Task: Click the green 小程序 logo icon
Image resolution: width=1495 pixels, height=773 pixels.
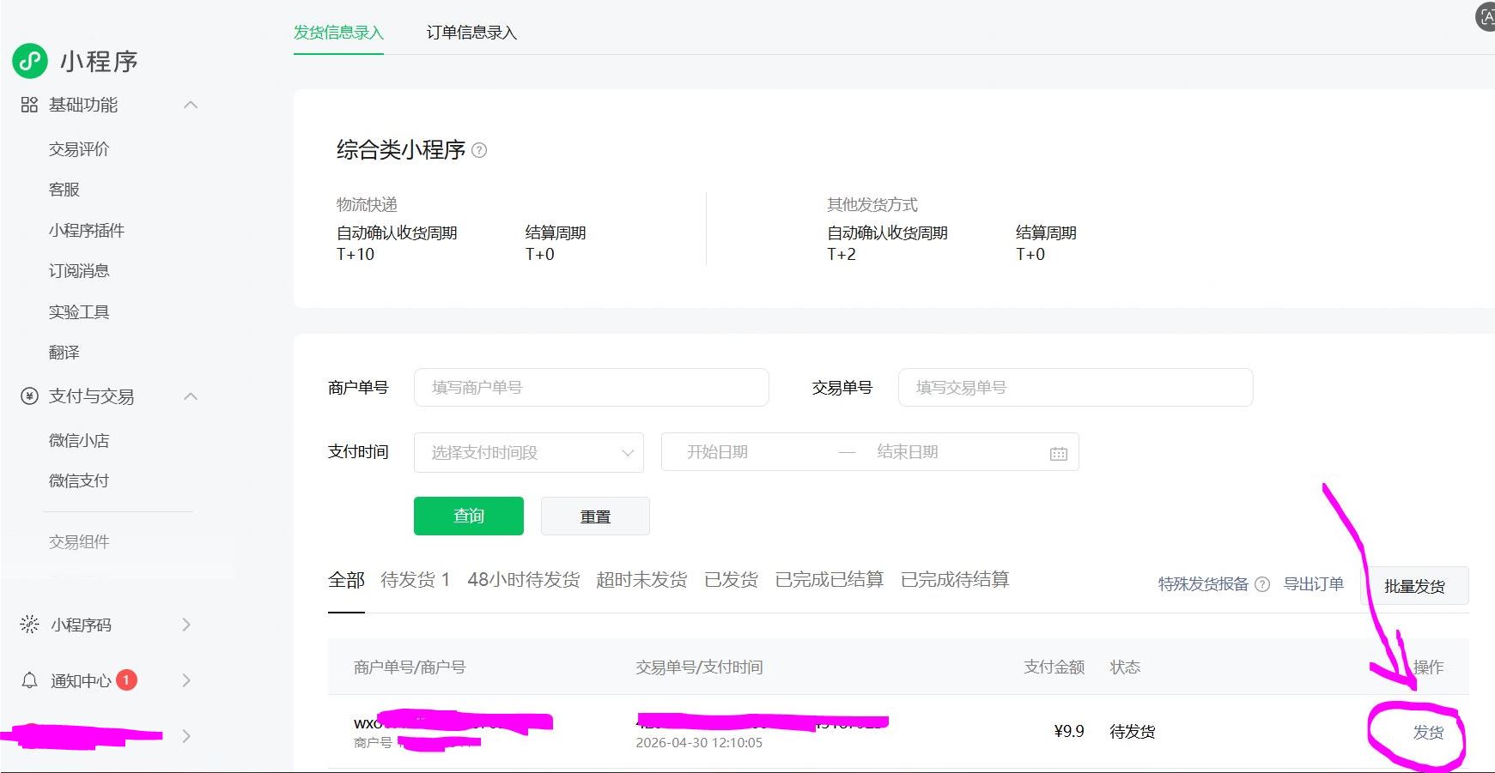Action: (x=30, y=61)
